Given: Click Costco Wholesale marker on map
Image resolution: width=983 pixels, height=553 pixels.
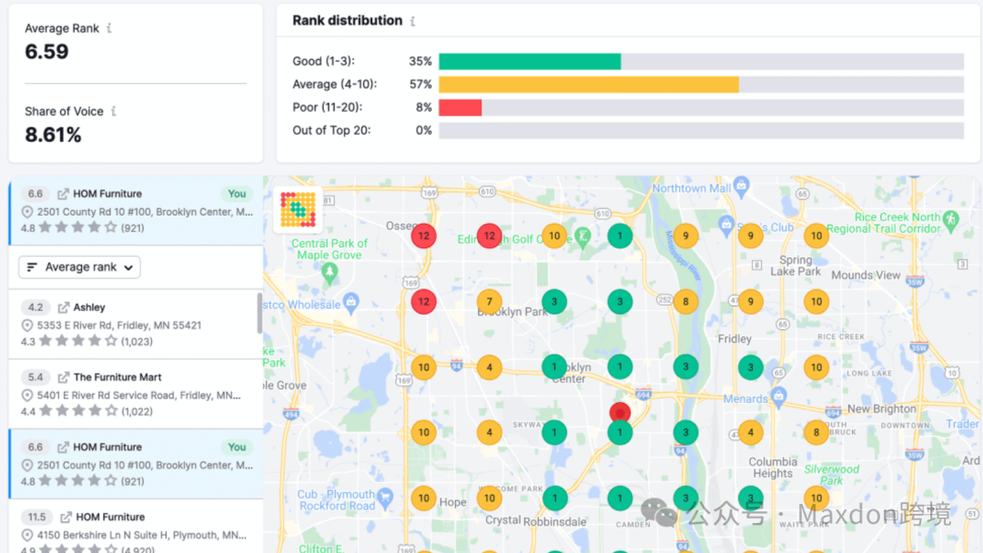Looking at the screenshot, I should [x=351, y=303].
